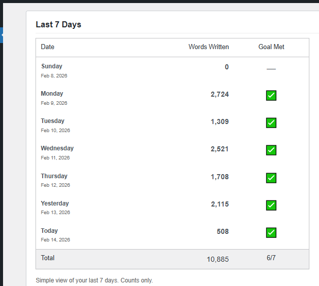The height and width of the screenshot is (286, 319).
Task: Click the Goal Met column header
Action: tap(271, 47)
